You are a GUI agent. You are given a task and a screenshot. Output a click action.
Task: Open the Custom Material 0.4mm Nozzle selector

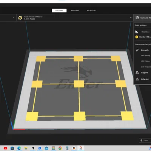[x=75, y=18]
